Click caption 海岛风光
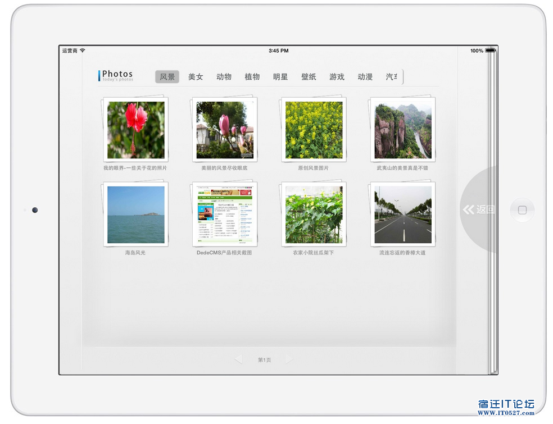The height and width of the screenshot is (424, 553). coord(135,253)
